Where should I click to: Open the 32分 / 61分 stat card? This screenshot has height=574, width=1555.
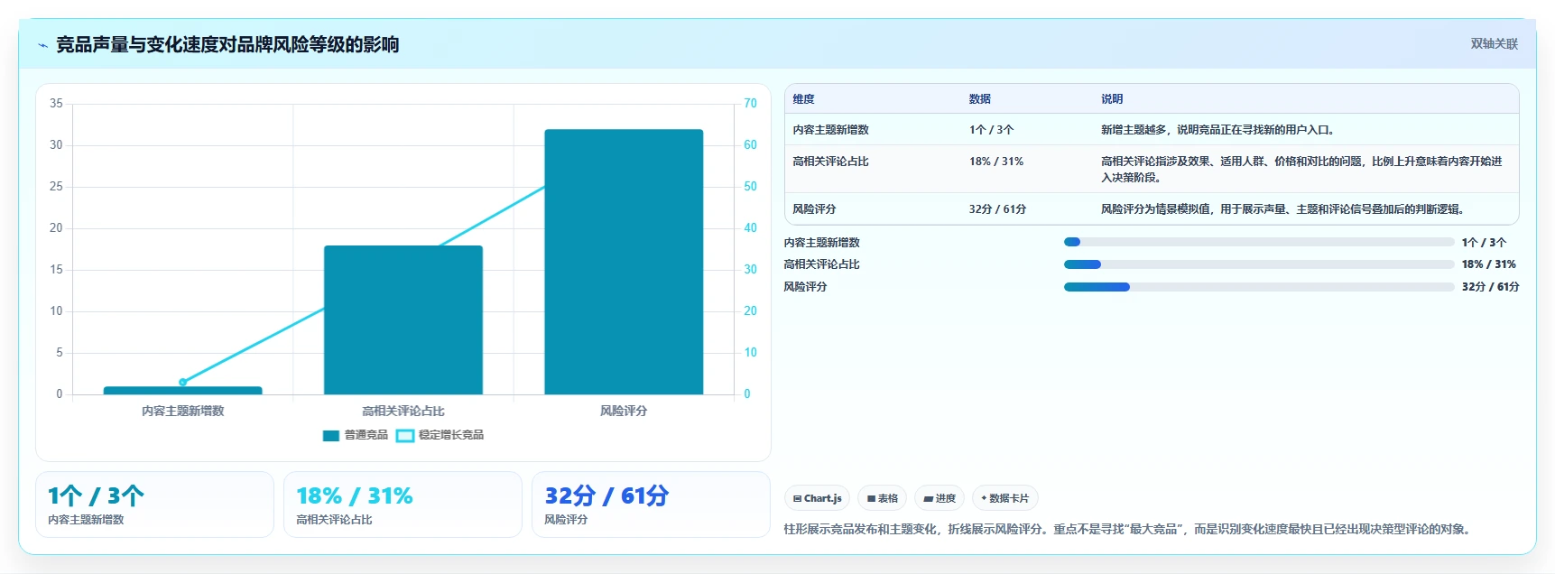click(x=651, y=505)
